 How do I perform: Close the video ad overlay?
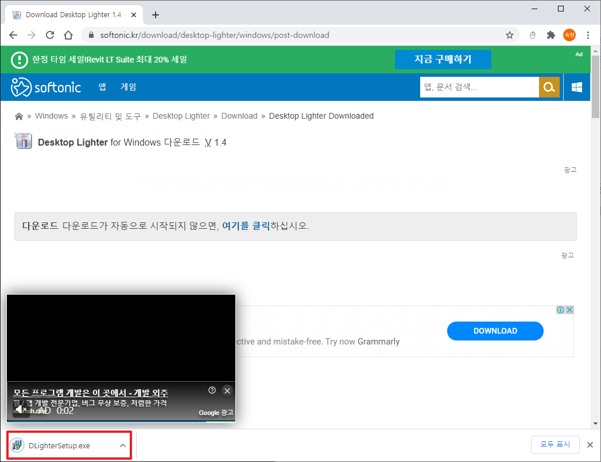click(227, 390)
